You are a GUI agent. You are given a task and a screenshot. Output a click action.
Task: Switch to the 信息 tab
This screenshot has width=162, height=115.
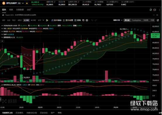coord(11,10)
